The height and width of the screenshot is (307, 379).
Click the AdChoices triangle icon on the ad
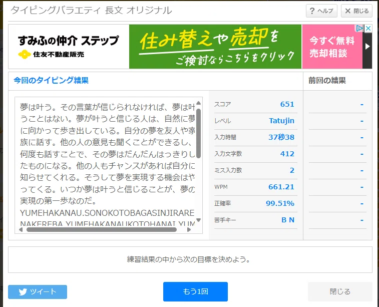click(x=359, y=28)
